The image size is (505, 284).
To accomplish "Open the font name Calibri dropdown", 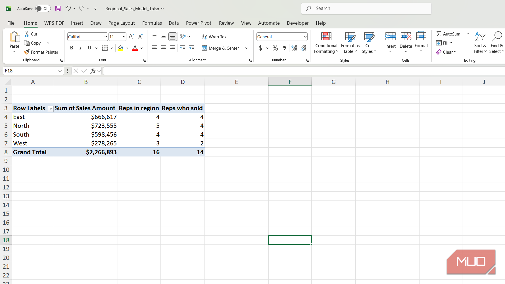I will [106, 37].
